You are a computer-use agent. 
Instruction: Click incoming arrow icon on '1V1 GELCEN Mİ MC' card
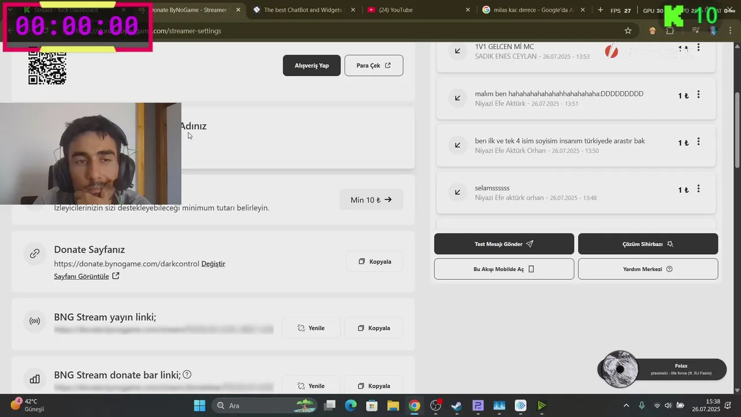(457, 51)
